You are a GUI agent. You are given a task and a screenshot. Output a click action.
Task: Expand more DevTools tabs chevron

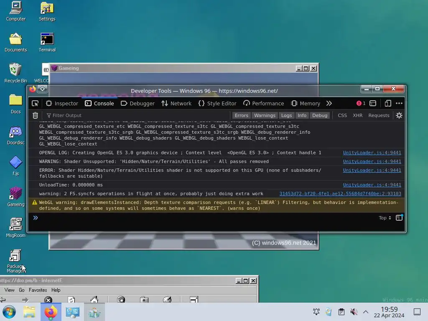click(329, 103)
